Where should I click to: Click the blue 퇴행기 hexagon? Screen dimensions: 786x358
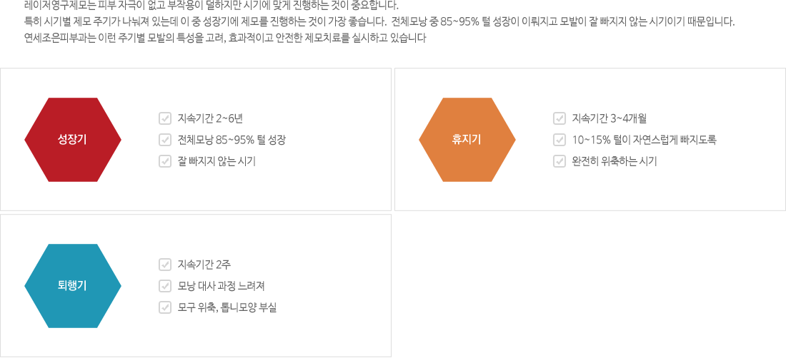pos(73,286)
